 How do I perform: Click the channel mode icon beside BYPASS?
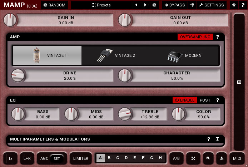(192, 5)
